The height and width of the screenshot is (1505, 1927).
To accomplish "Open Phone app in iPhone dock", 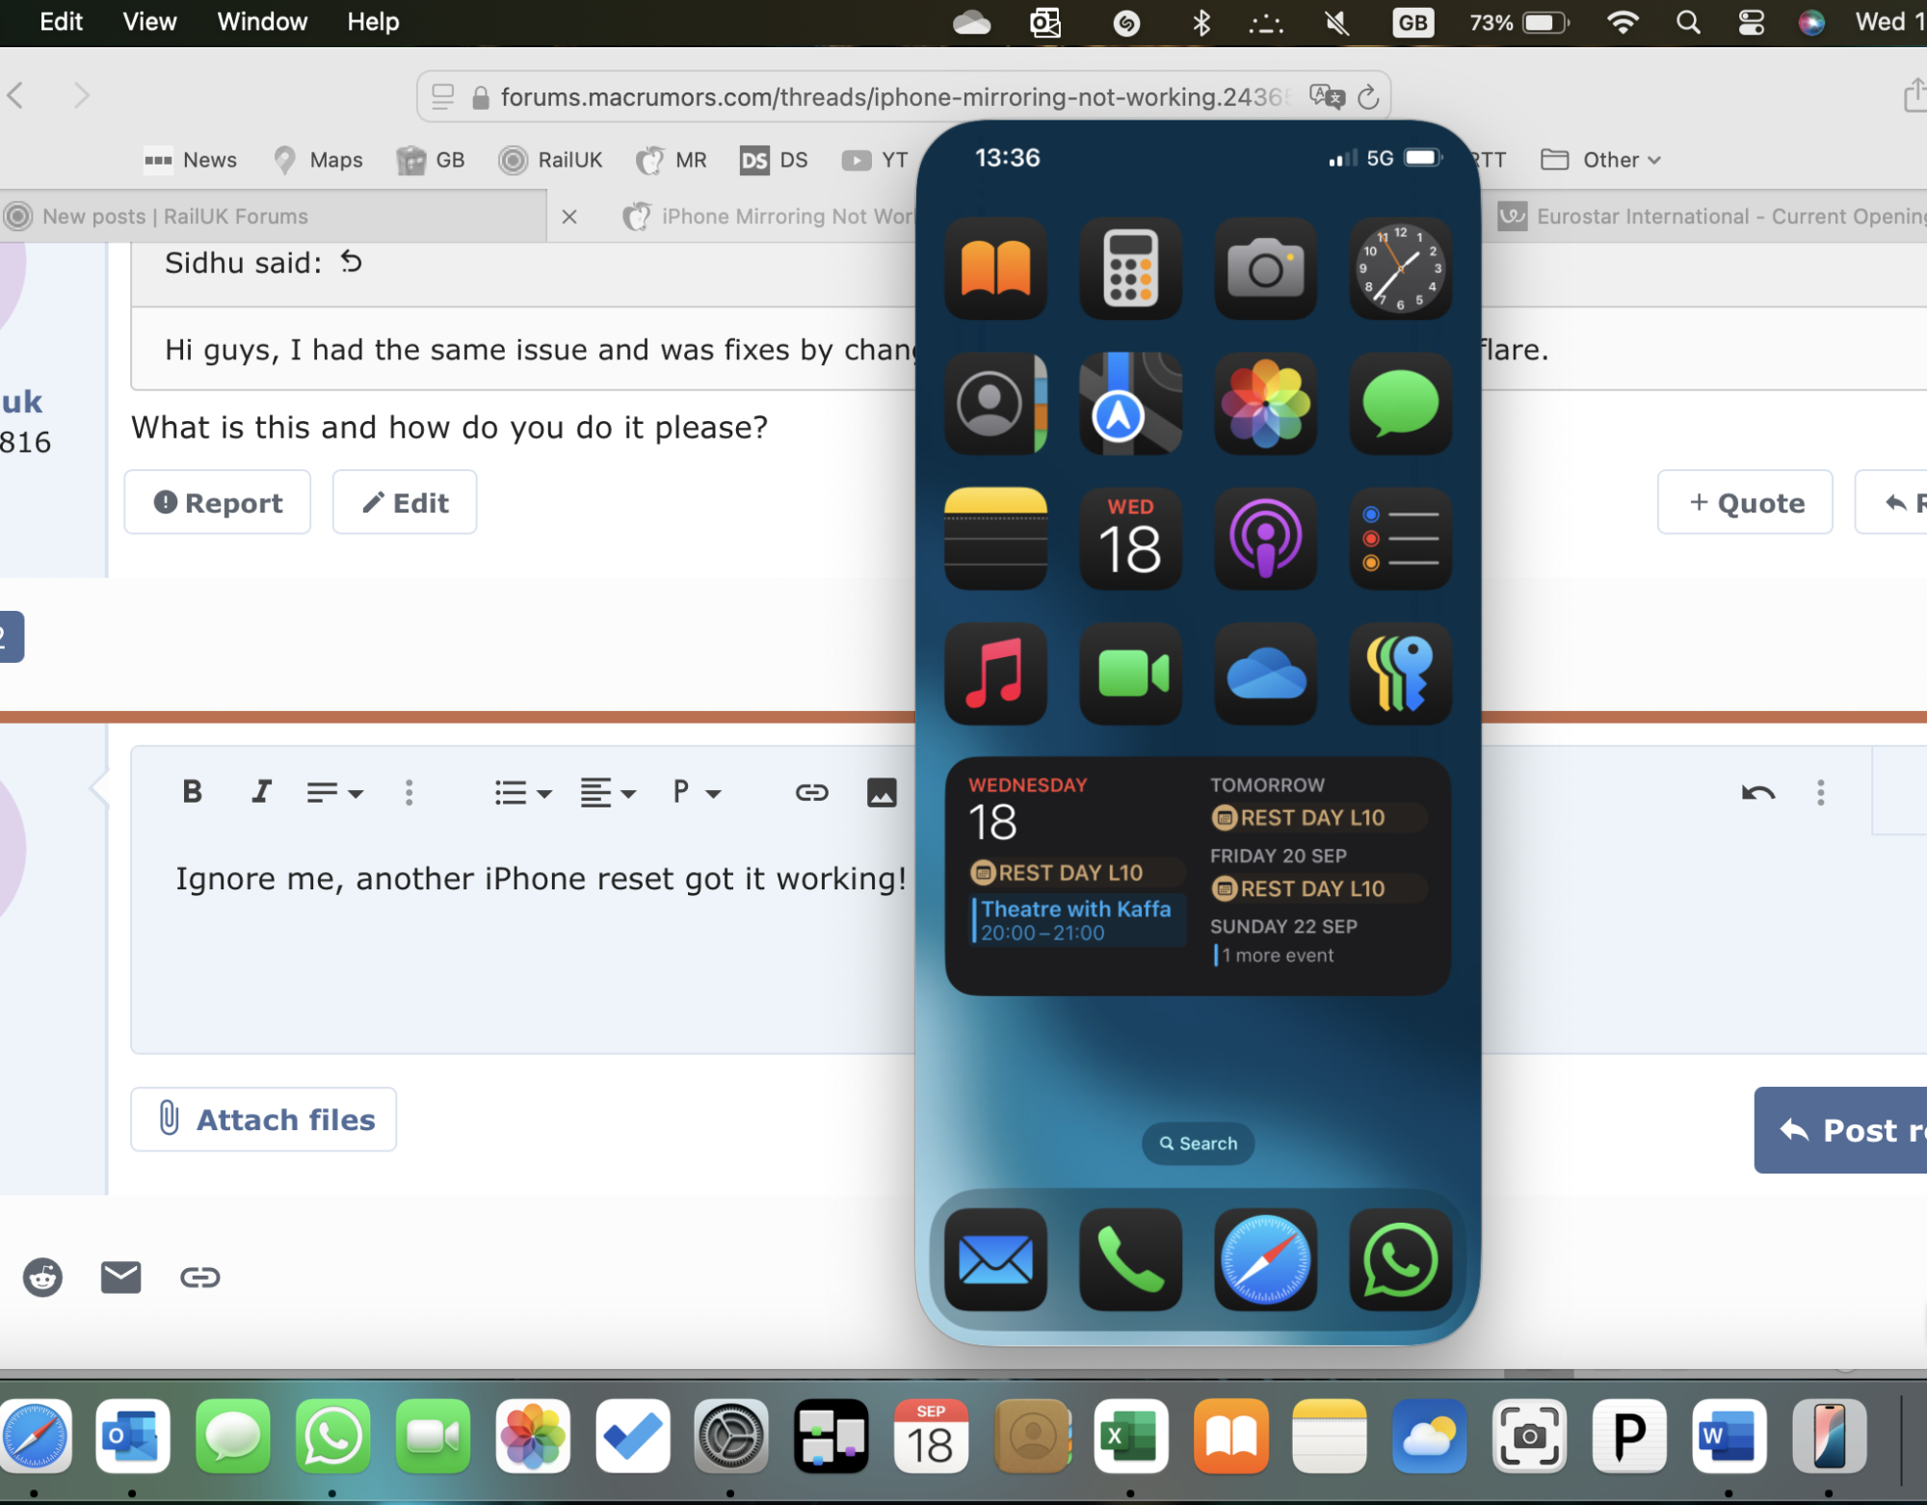I will pyautogui.click(x=1130, y=1259).
